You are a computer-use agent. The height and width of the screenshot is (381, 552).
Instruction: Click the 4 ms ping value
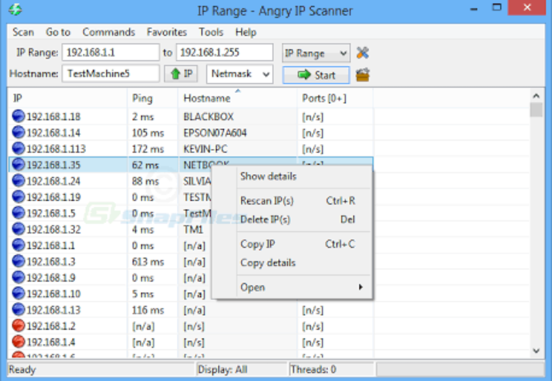pyautogui.click(x=143, y=229)
